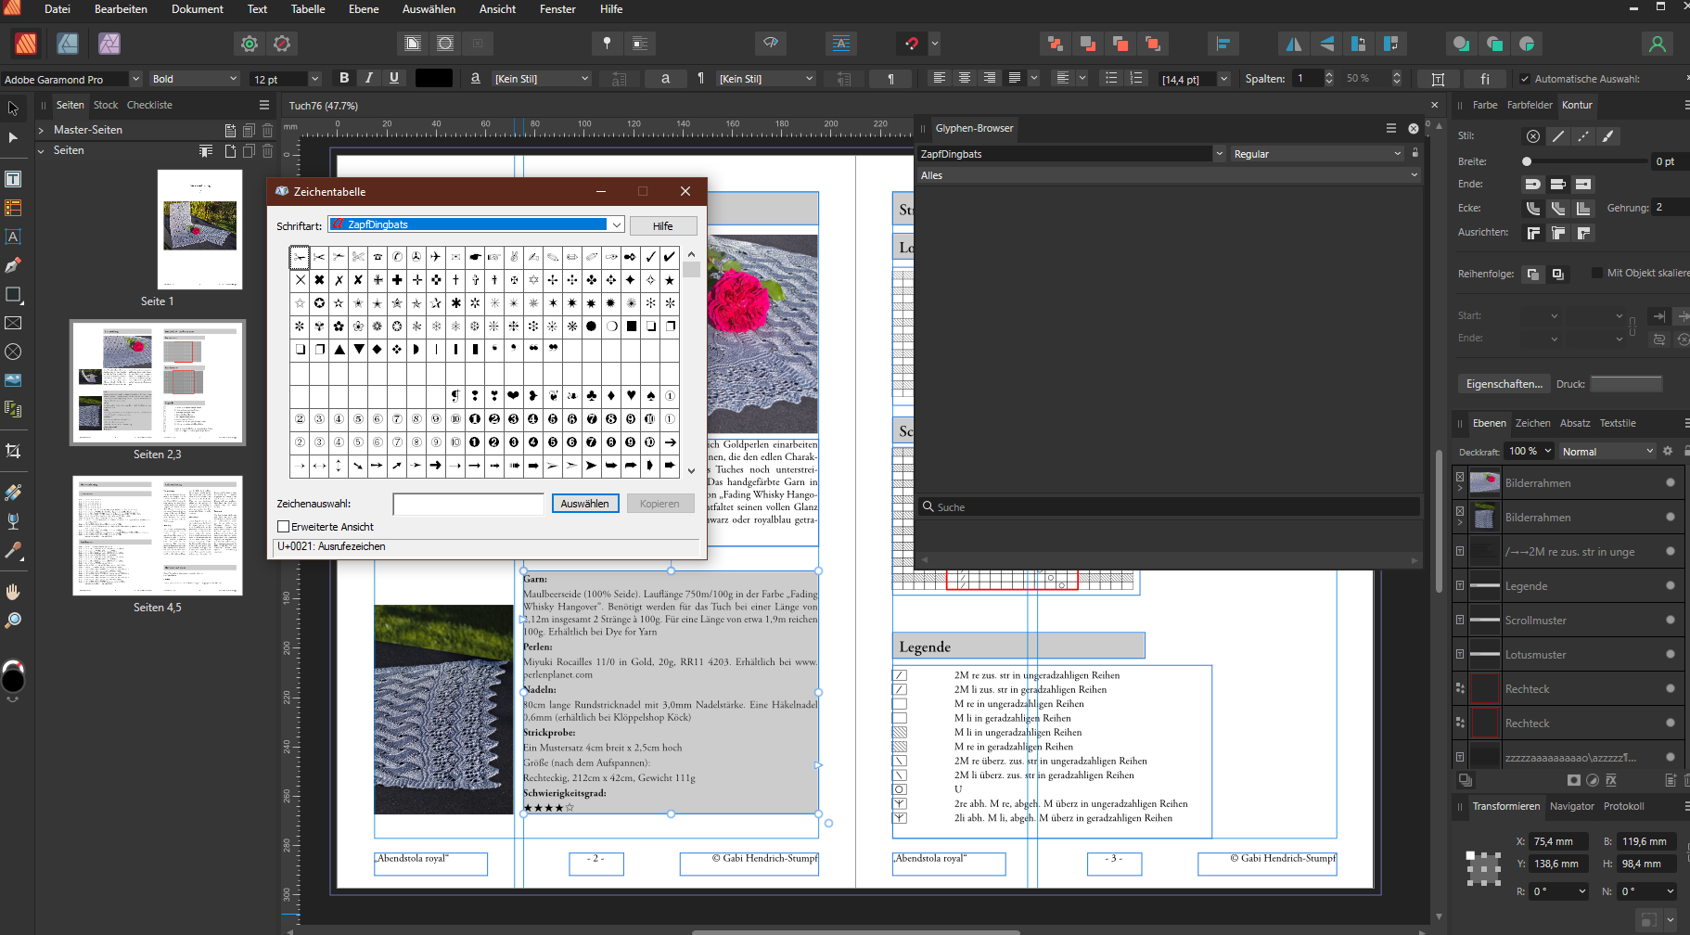Click the Zeichenauswahl input field
Viewport: 1690px width, 935px height.
click(468, 504)
